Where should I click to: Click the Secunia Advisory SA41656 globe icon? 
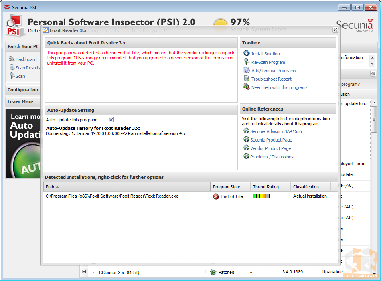pyautogui.click(x=246, y=131)
